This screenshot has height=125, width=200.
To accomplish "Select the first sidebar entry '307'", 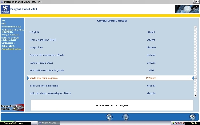I will point(3,21).
